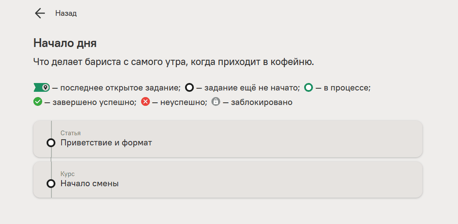458x224 pixels.
Task: Click the green circle in-progress legend icon
Action: click(309, 87)
